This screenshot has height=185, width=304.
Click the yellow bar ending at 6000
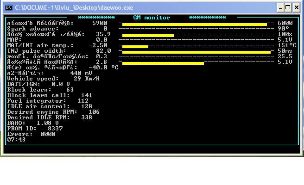coord(194,24)
